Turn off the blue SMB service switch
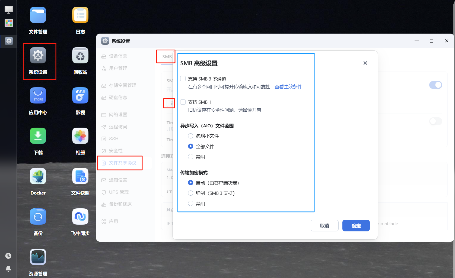455x278 pixels. click(x=435, y=85)
